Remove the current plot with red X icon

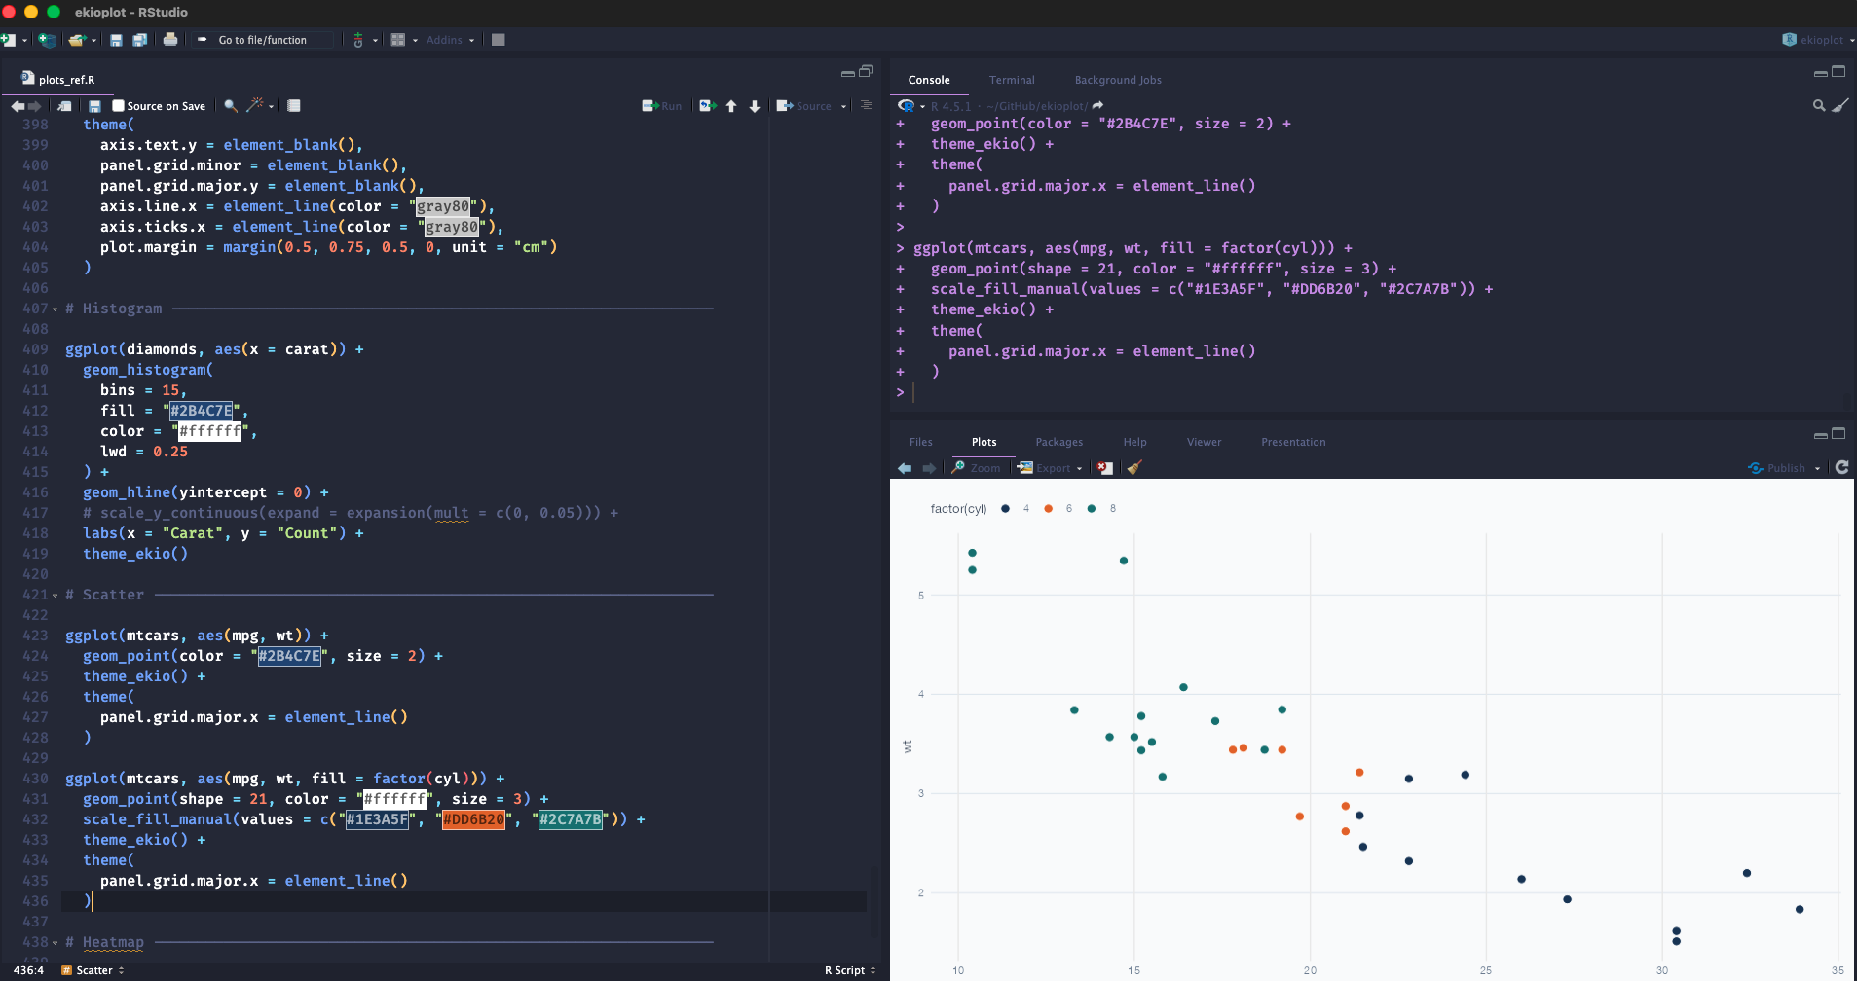click(1104, 468)
